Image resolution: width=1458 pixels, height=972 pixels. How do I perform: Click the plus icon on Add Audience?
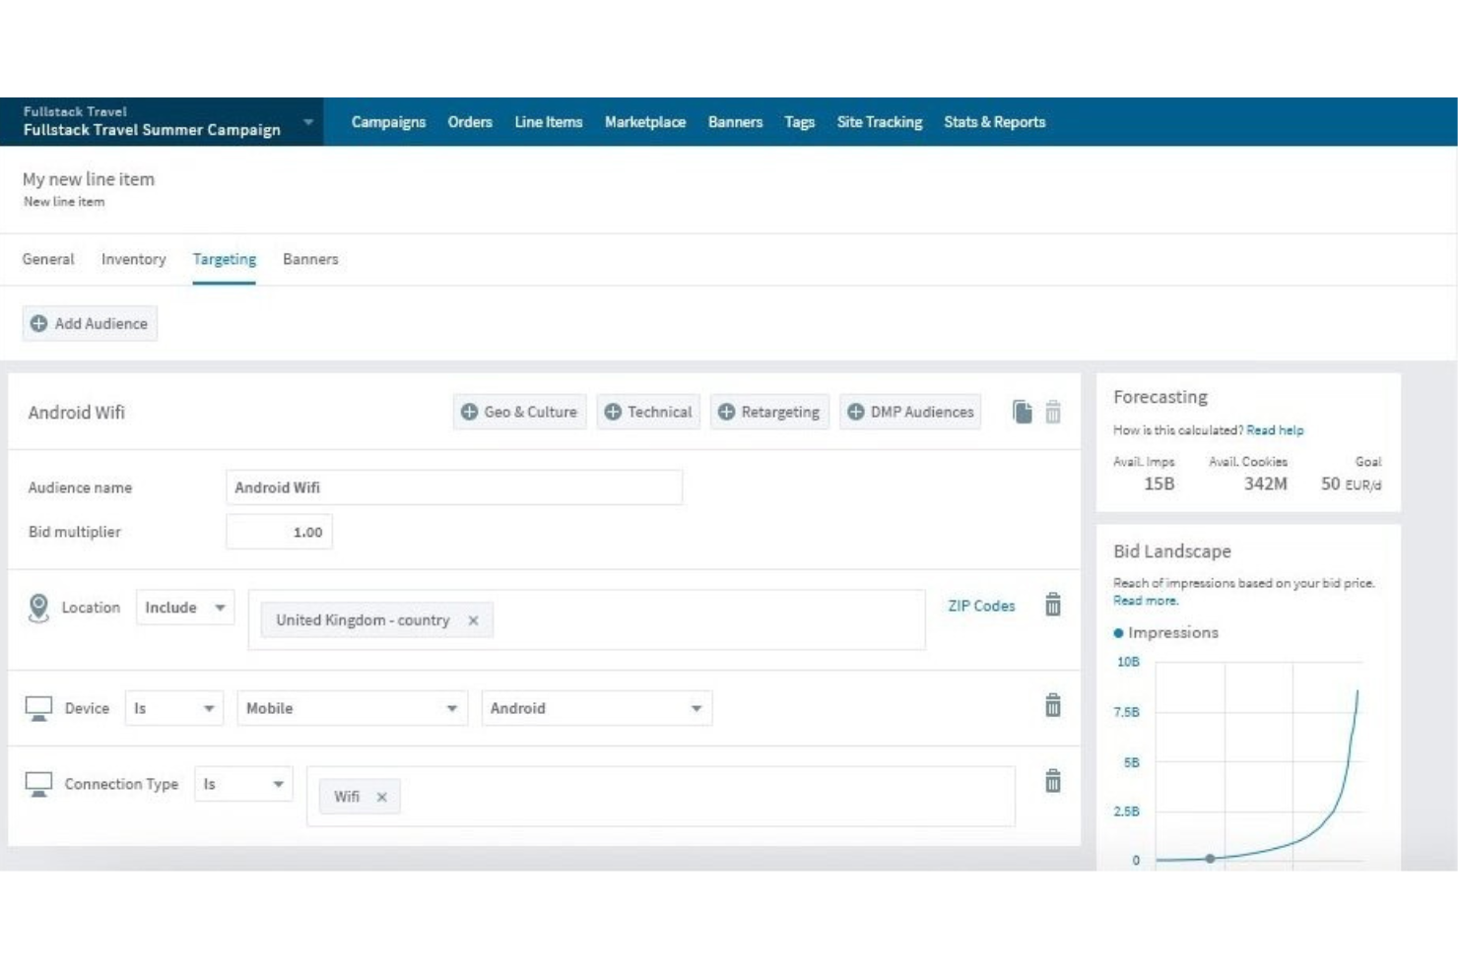coord(39,323)
